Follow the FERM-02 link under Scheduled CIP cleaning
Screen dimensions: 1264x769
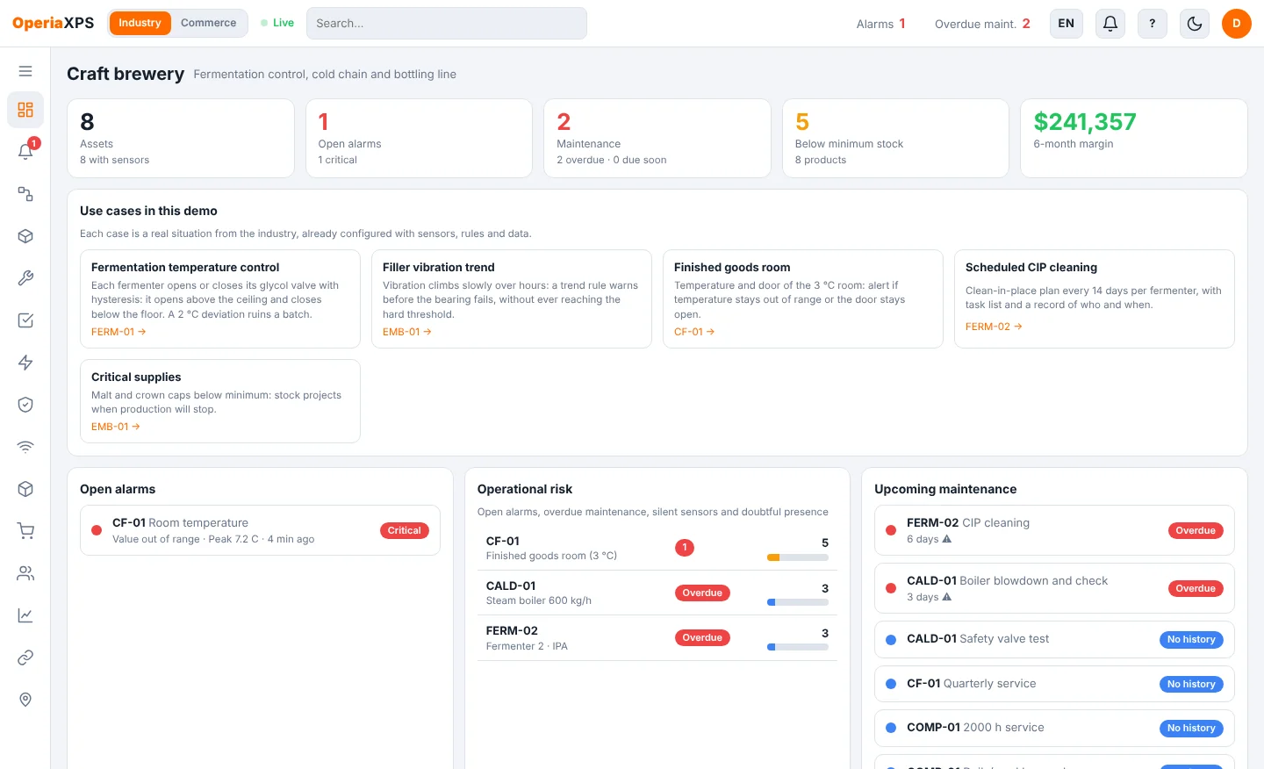994,327
